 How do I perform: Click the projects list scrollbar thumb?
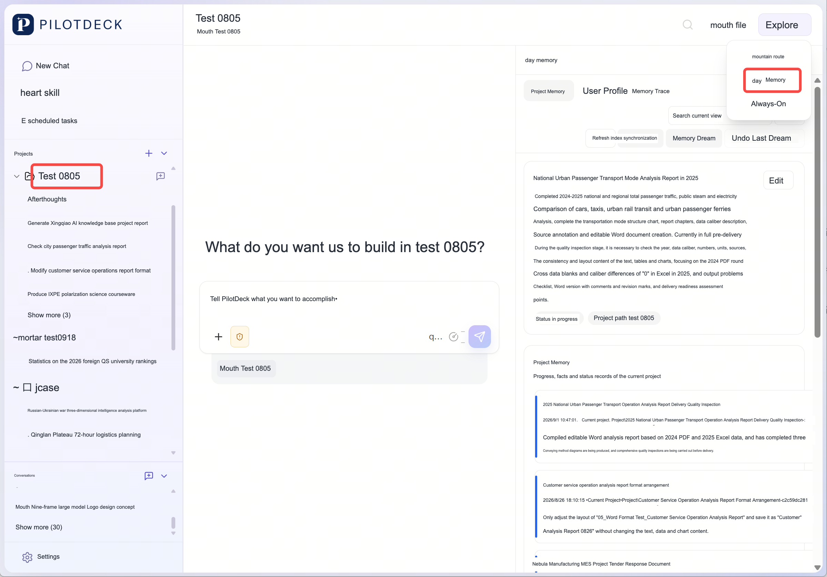(x=173, y=277)
